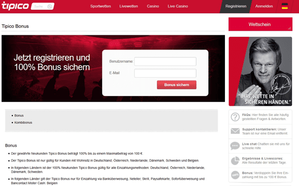Start Live chat with support

260,146
